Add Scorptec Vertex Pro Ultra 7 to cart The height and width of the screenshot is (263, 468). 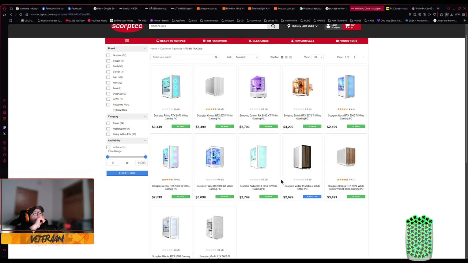pyautogui.click(x=312, y=197)
